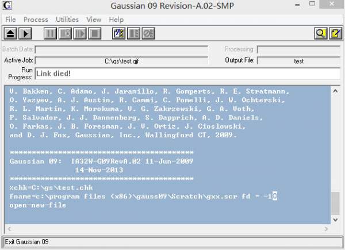This screenshot has width=345, height=250.
Task: Pause the current process icon
Action: [x=50, y=34]
